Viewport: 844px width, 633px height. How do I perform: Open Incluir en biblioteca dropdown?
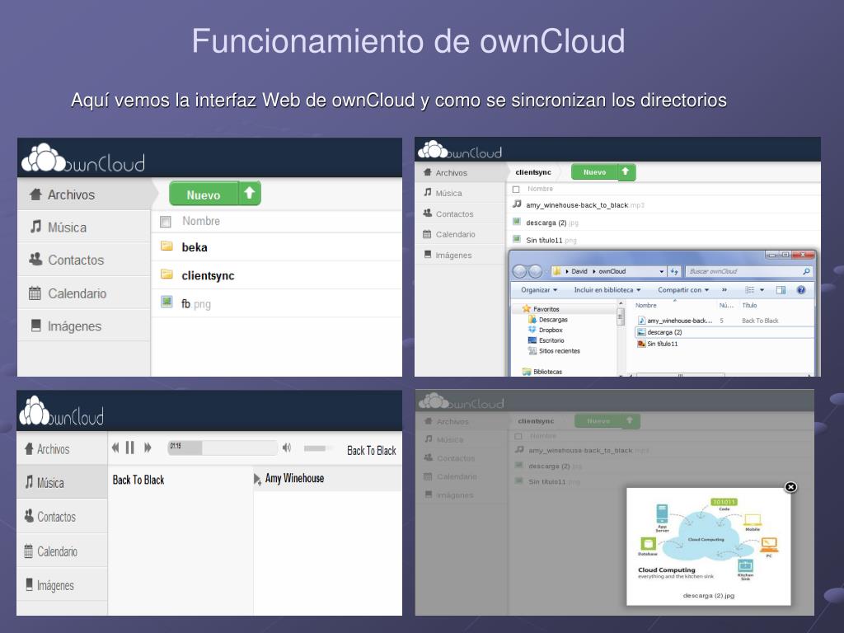click(607, 290)
